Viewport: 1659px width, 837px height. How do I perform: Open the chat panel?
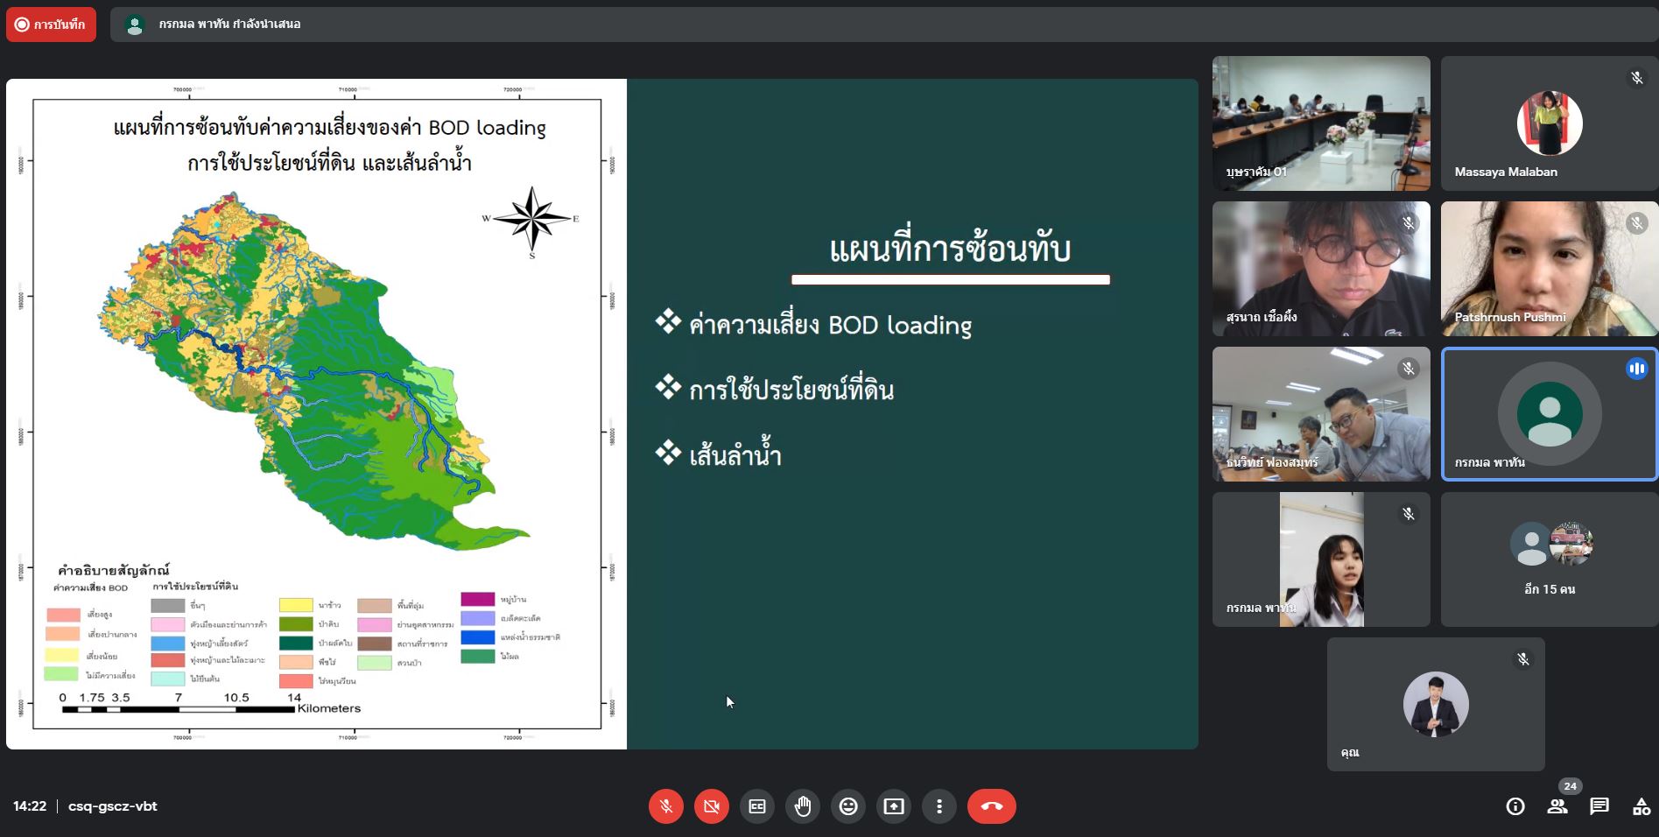point(1599,806)
